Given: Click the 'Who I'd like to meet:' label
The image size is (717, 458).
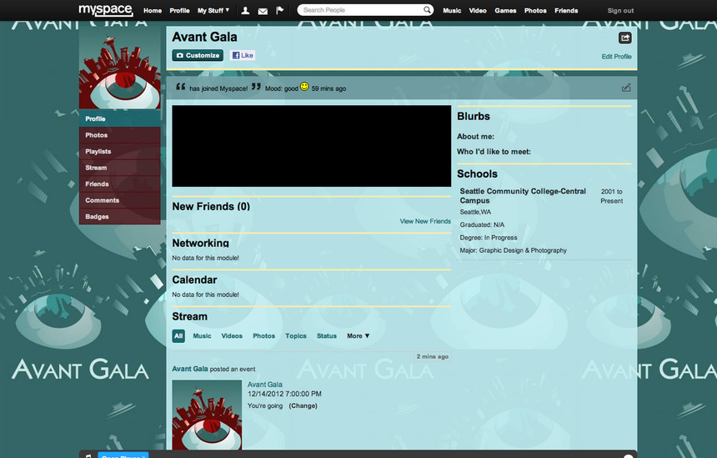Looking at the screenshot, I should tap(494, 152).
